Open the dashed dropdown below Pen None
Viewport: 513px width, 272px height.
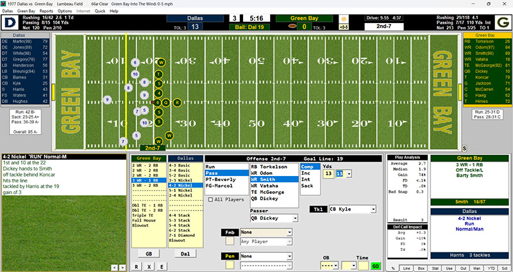click(290, 266)
